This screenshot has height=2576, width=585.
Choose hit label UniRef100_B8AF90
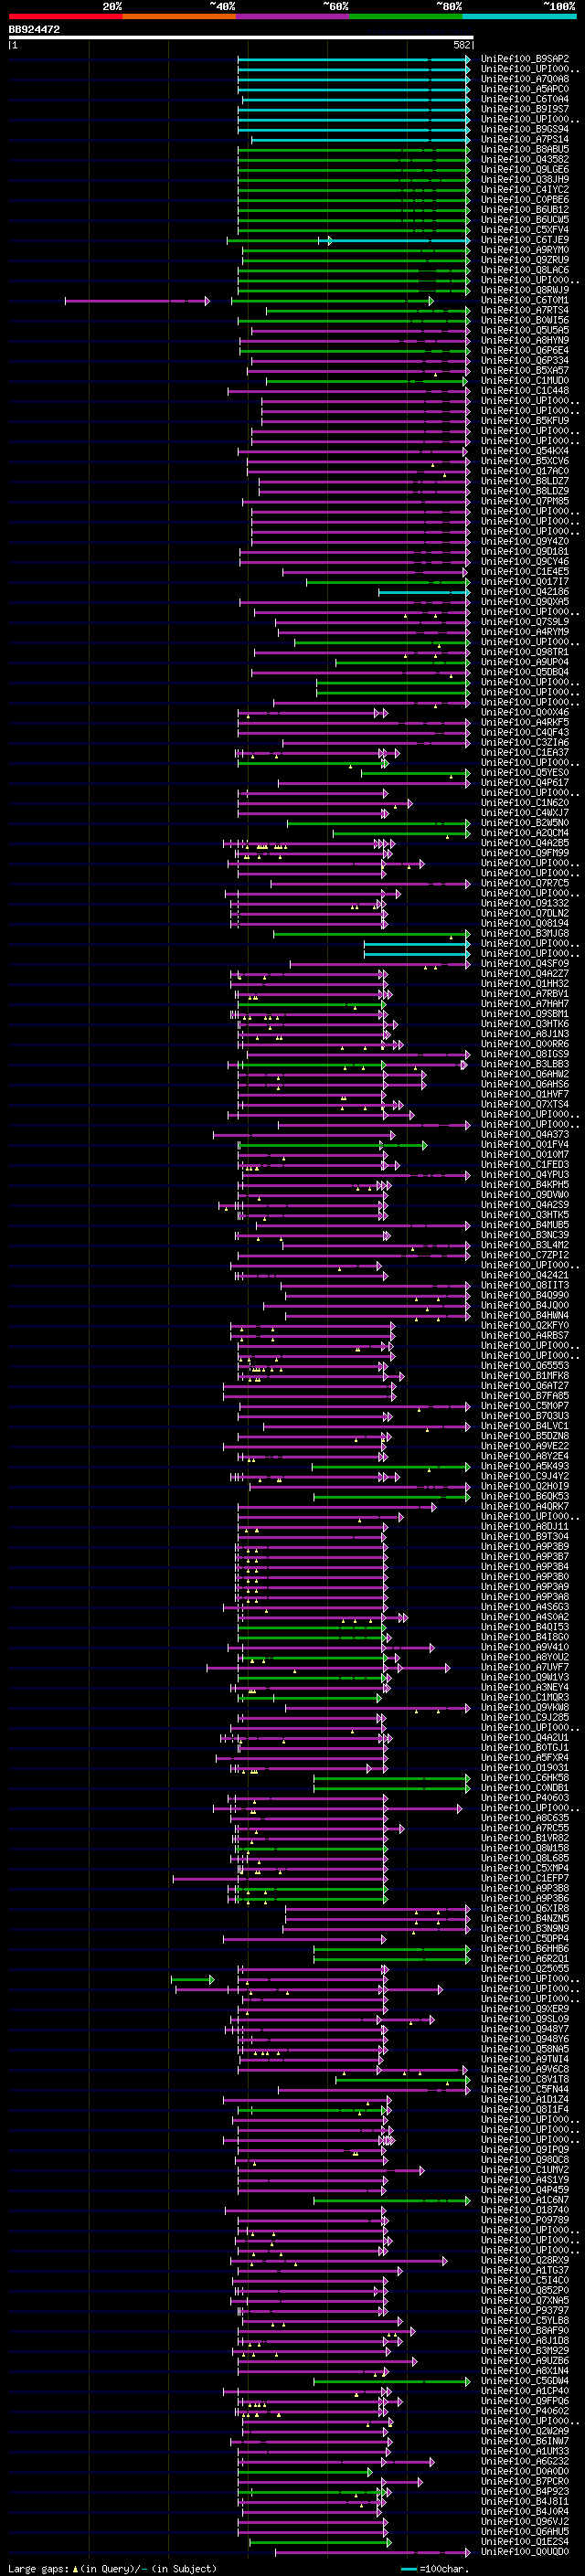point(525,2330)
